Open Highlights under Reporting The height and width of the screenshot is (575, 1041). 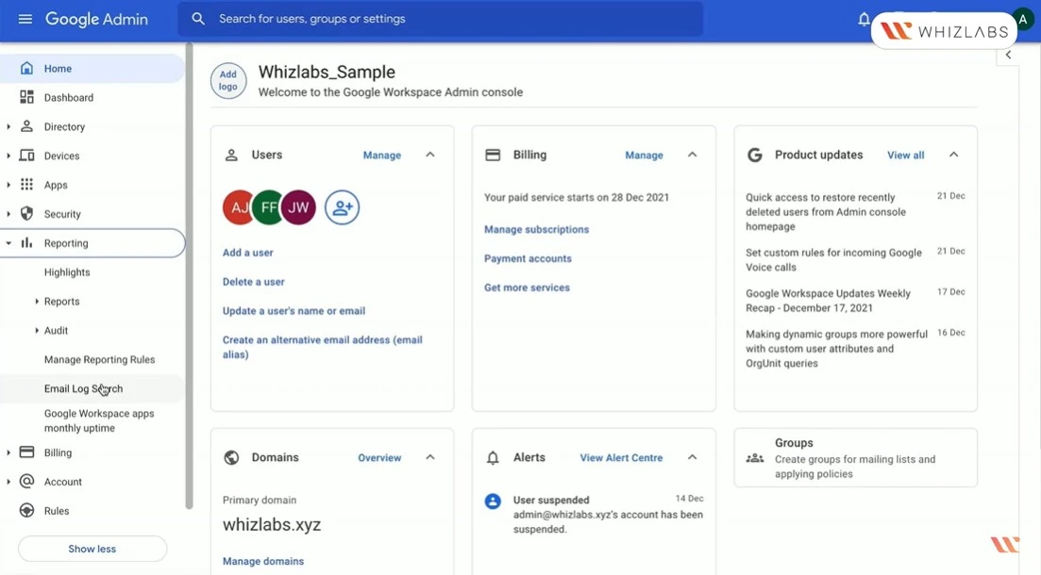coord(67,271)
